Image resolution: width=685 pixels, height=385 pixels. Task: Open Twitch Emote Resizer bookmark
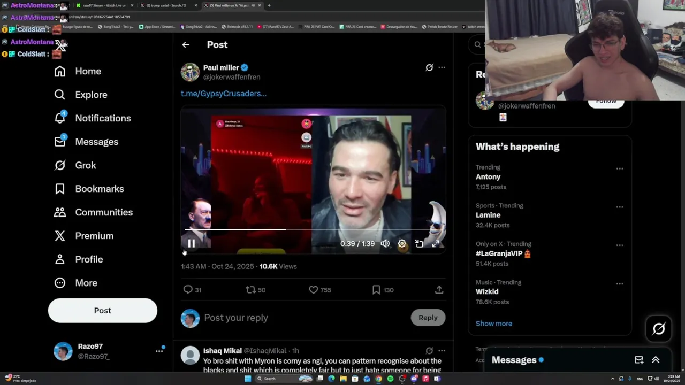(440, 27)
